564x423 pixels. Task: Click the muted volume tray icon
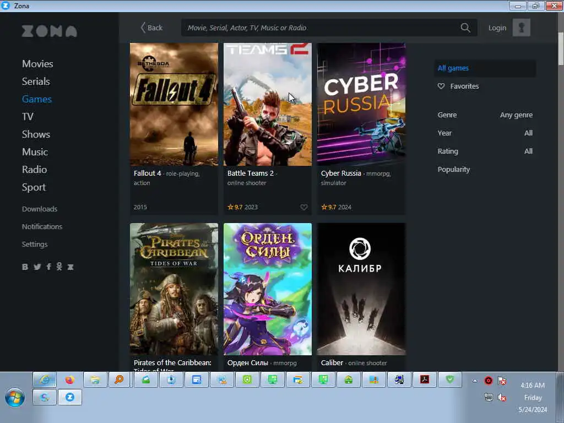(x=502, y=398)
